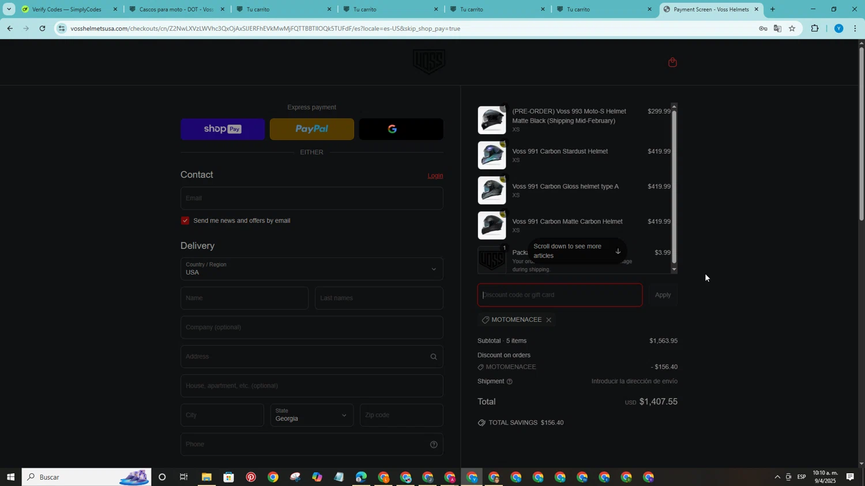Focus the Phone input field
This screenshot has width=865, height=486.
pos(312,445)
